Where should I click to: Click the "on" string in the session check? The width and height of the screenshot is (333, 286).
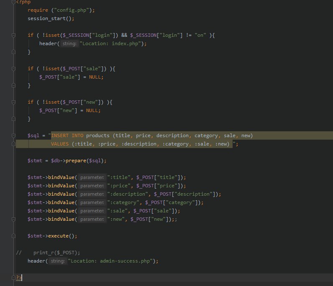tap(200, 35)
